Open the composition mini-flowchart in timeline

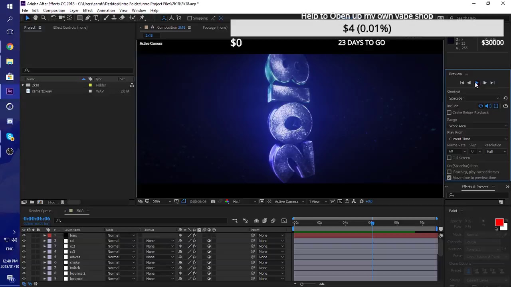coord(235,221)
